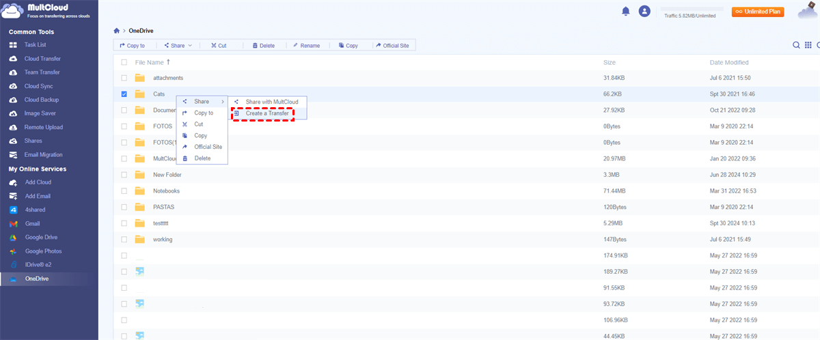The width and height of the screenshot is (820, 340).
Task: Sort by Date Modified column header
Action: coord(730,62)
